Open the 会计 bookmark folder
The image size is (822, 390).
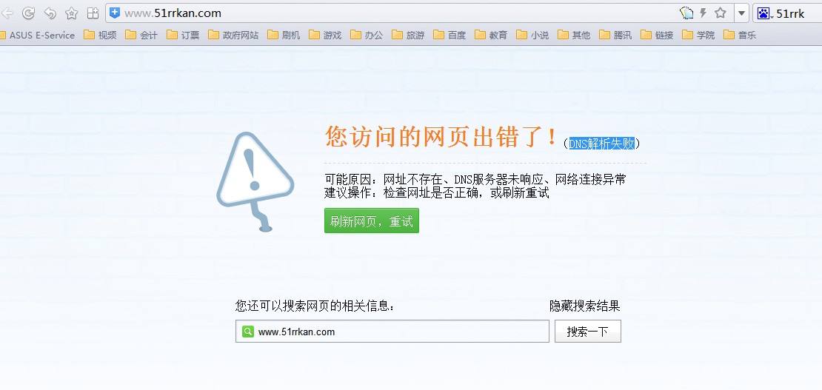pos(141,35)
